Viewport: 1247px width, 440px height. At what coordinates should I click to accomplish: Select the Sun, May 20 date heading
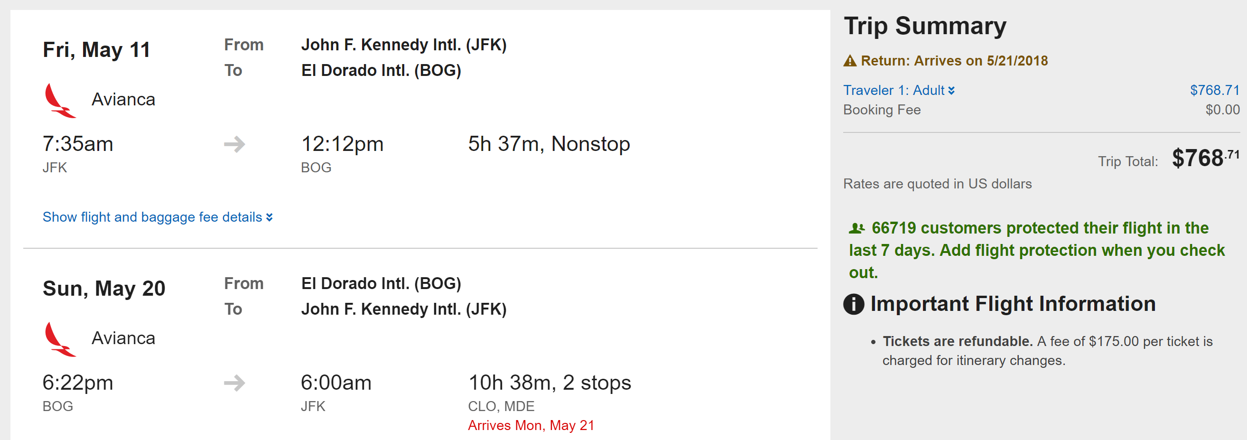tap(103, 289)
